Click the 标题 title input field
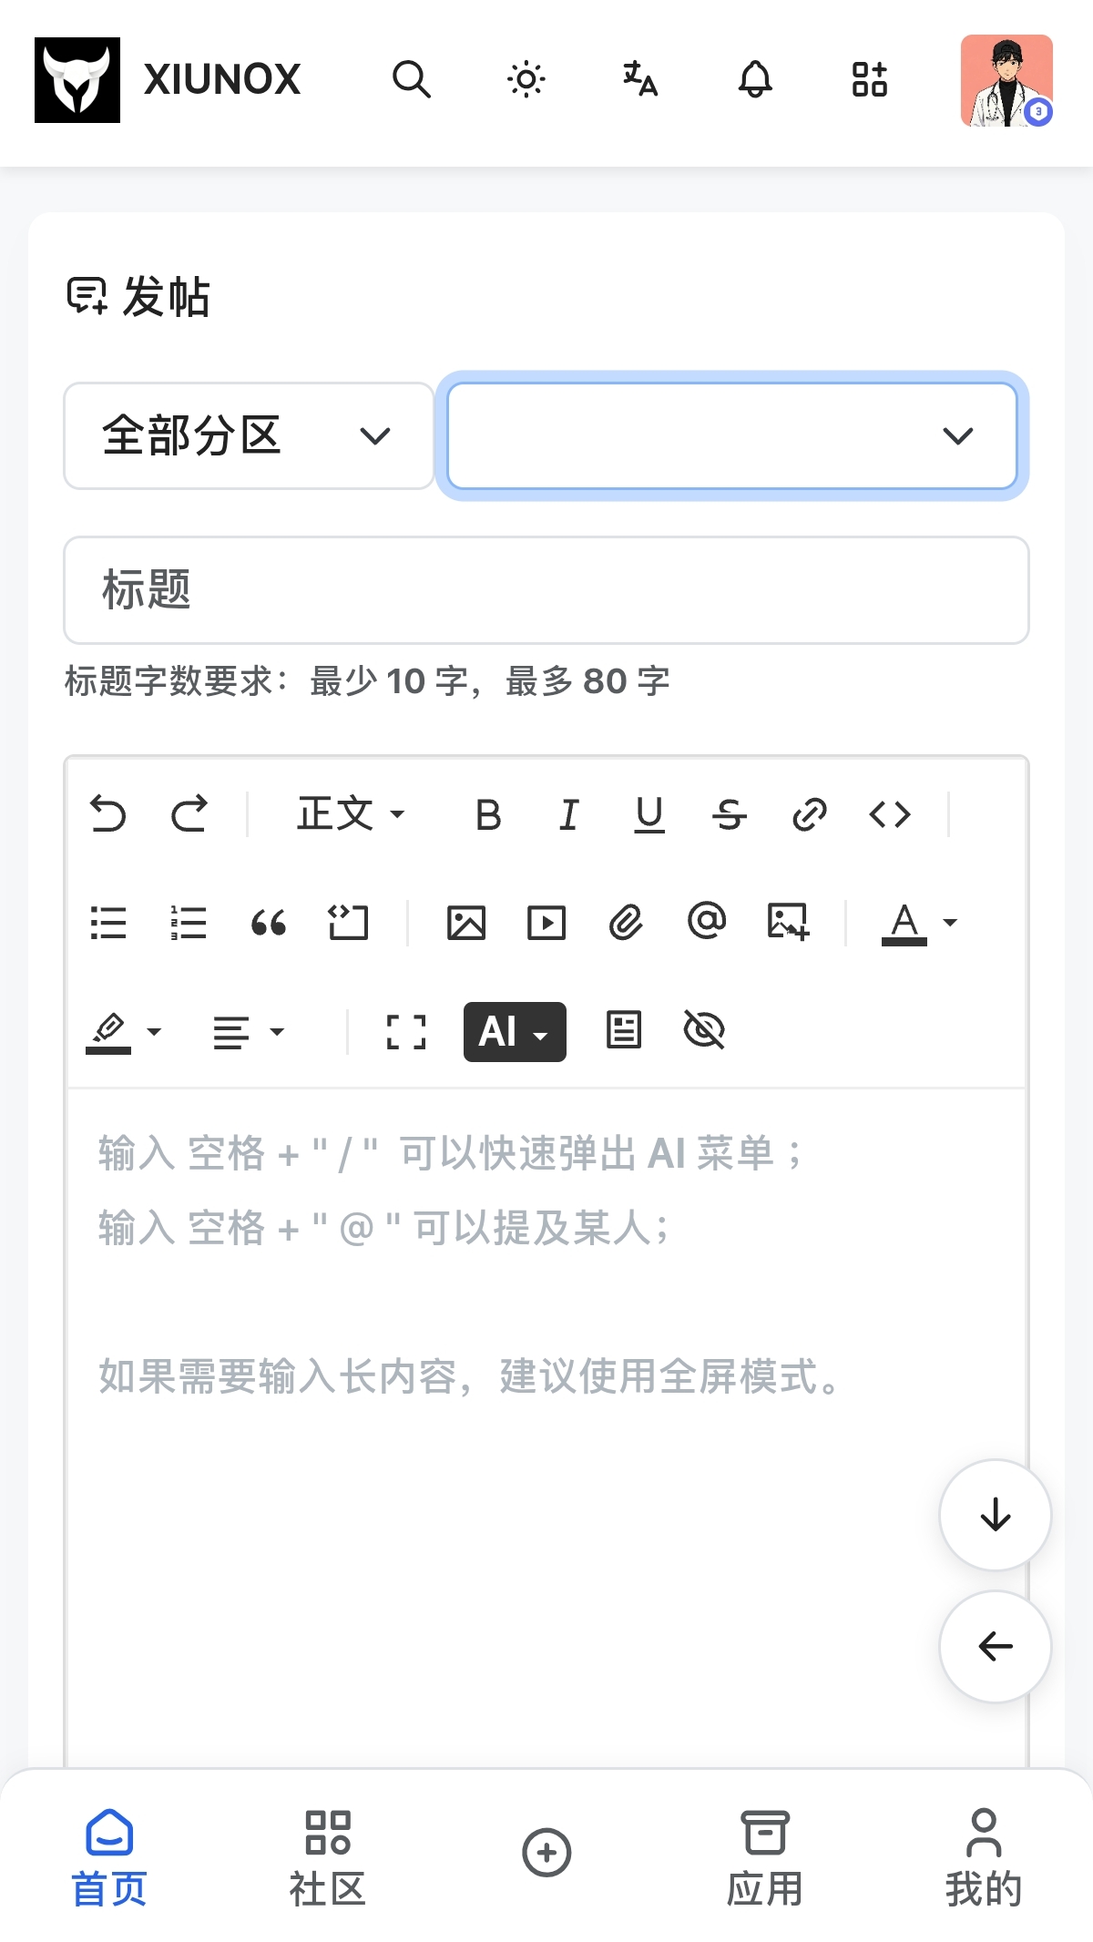Viewport: 1093px width, 1942px height. click(x=546, y=590)
